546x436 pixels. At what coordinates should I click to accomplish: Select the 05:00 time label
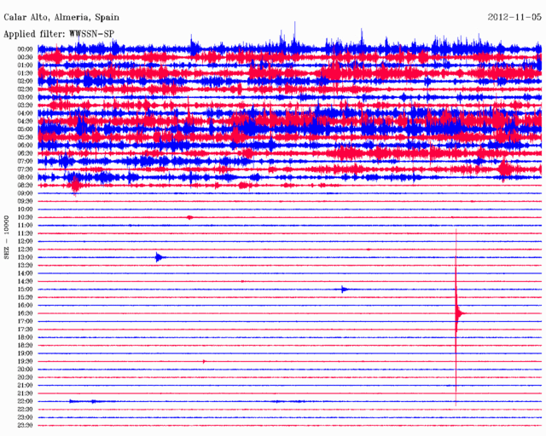(x=25, y=129)
